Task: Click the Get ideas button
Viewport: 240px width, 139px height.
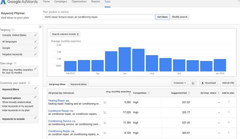Action: coord(162,17)
